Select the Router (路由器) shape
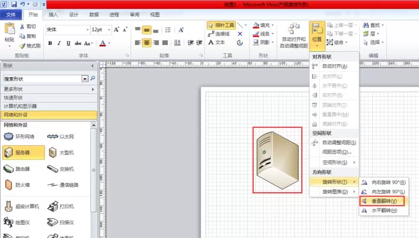Viewport: 419px width, 238px height. (17, 169)
